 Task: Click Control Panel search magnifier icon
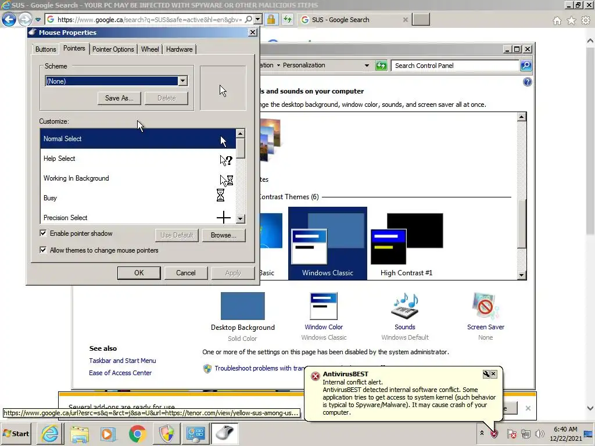(x=525, y=66)
